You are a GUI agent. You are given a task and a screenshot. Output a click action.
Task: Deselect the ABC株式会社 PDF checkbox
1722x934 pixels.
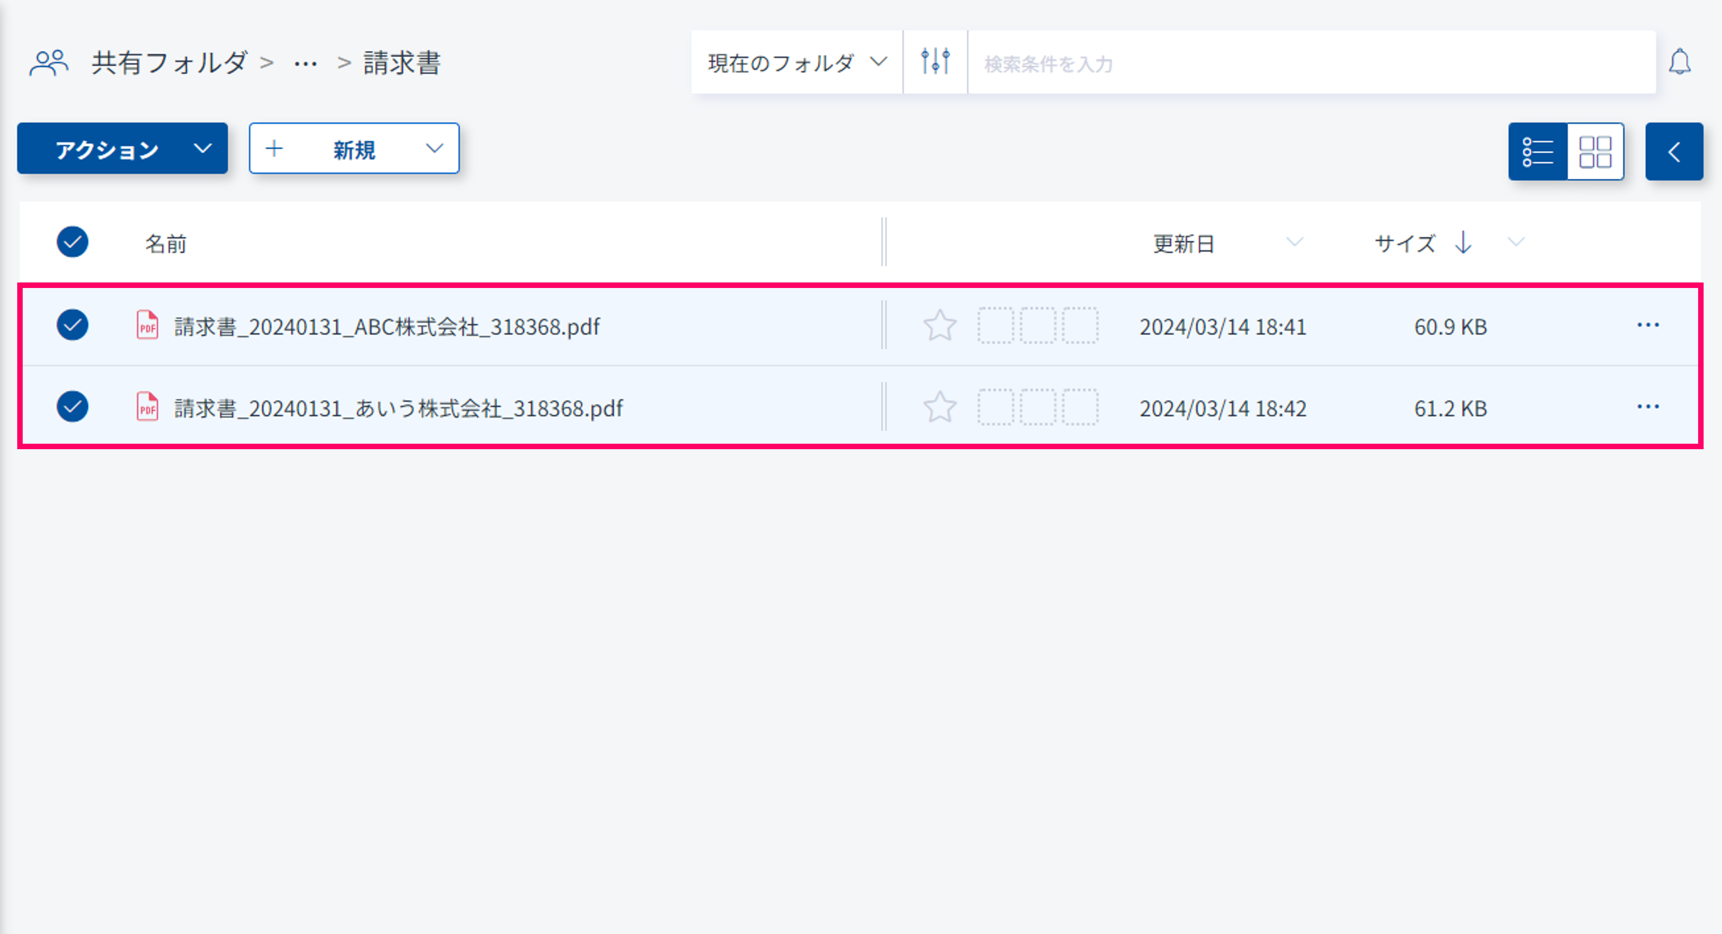coord(72,326)
